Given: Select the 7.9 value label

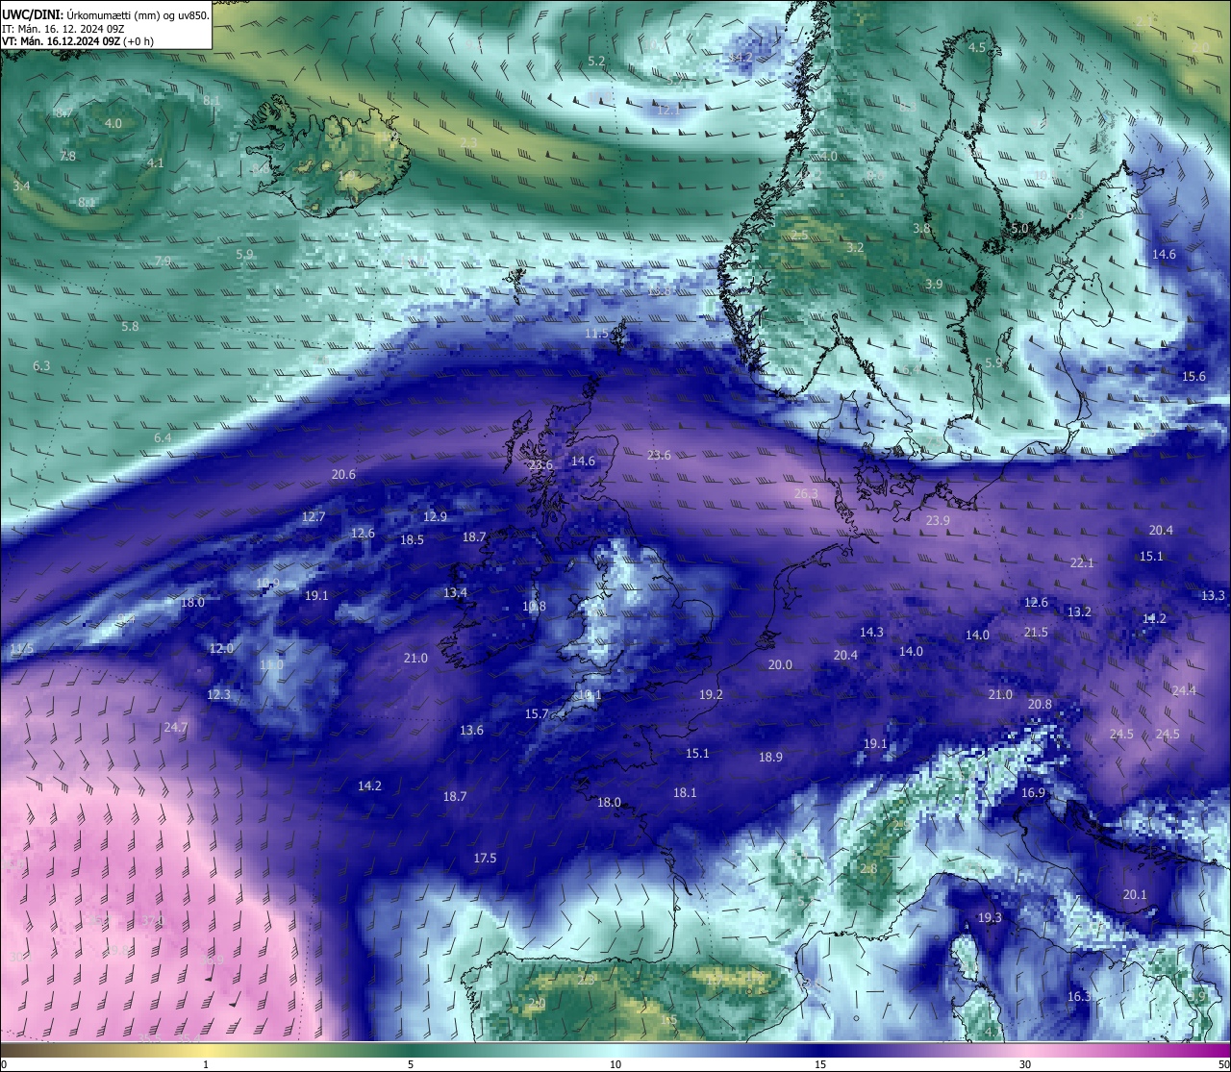Looking at the screenshot, I should pyautogui.click(x=163, y=262).
